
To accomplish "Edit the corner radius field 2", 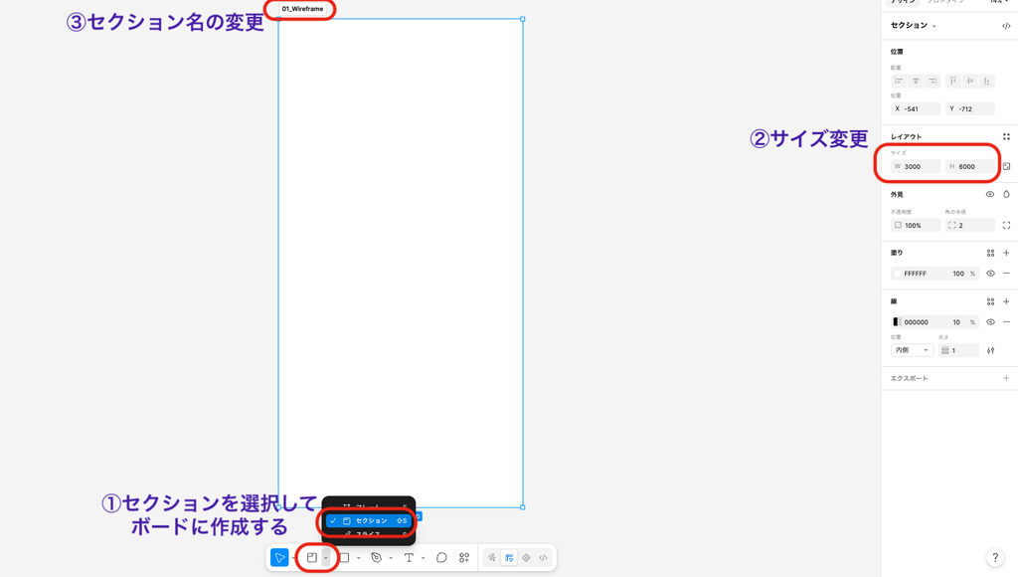I will point(970,226).
